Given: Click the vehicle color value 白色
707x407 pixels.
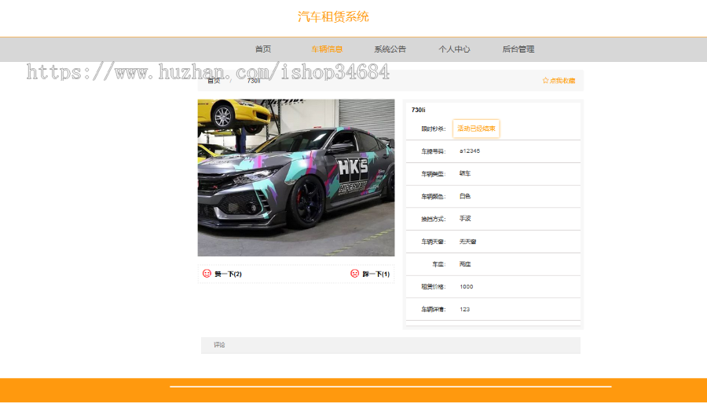Looking at the screenshot, I should [465, 196].
